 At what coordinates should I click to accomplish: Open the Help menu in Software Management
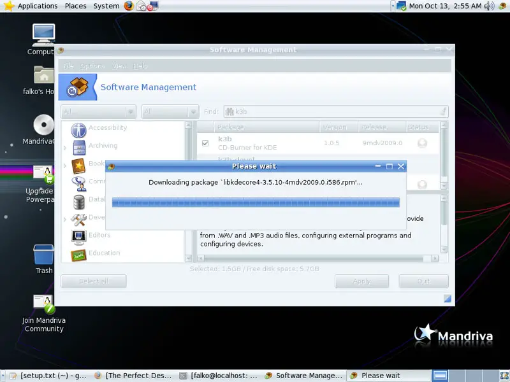click(x=140, y=66)
